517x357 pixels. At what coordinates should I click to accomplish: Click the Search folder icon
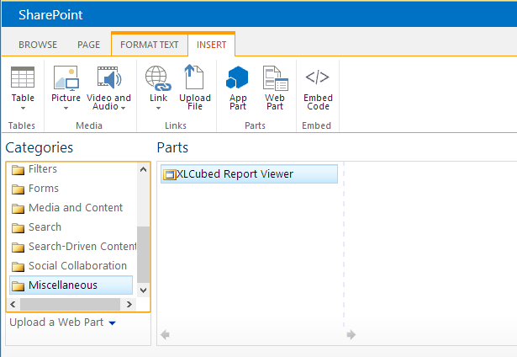[18, 228]
